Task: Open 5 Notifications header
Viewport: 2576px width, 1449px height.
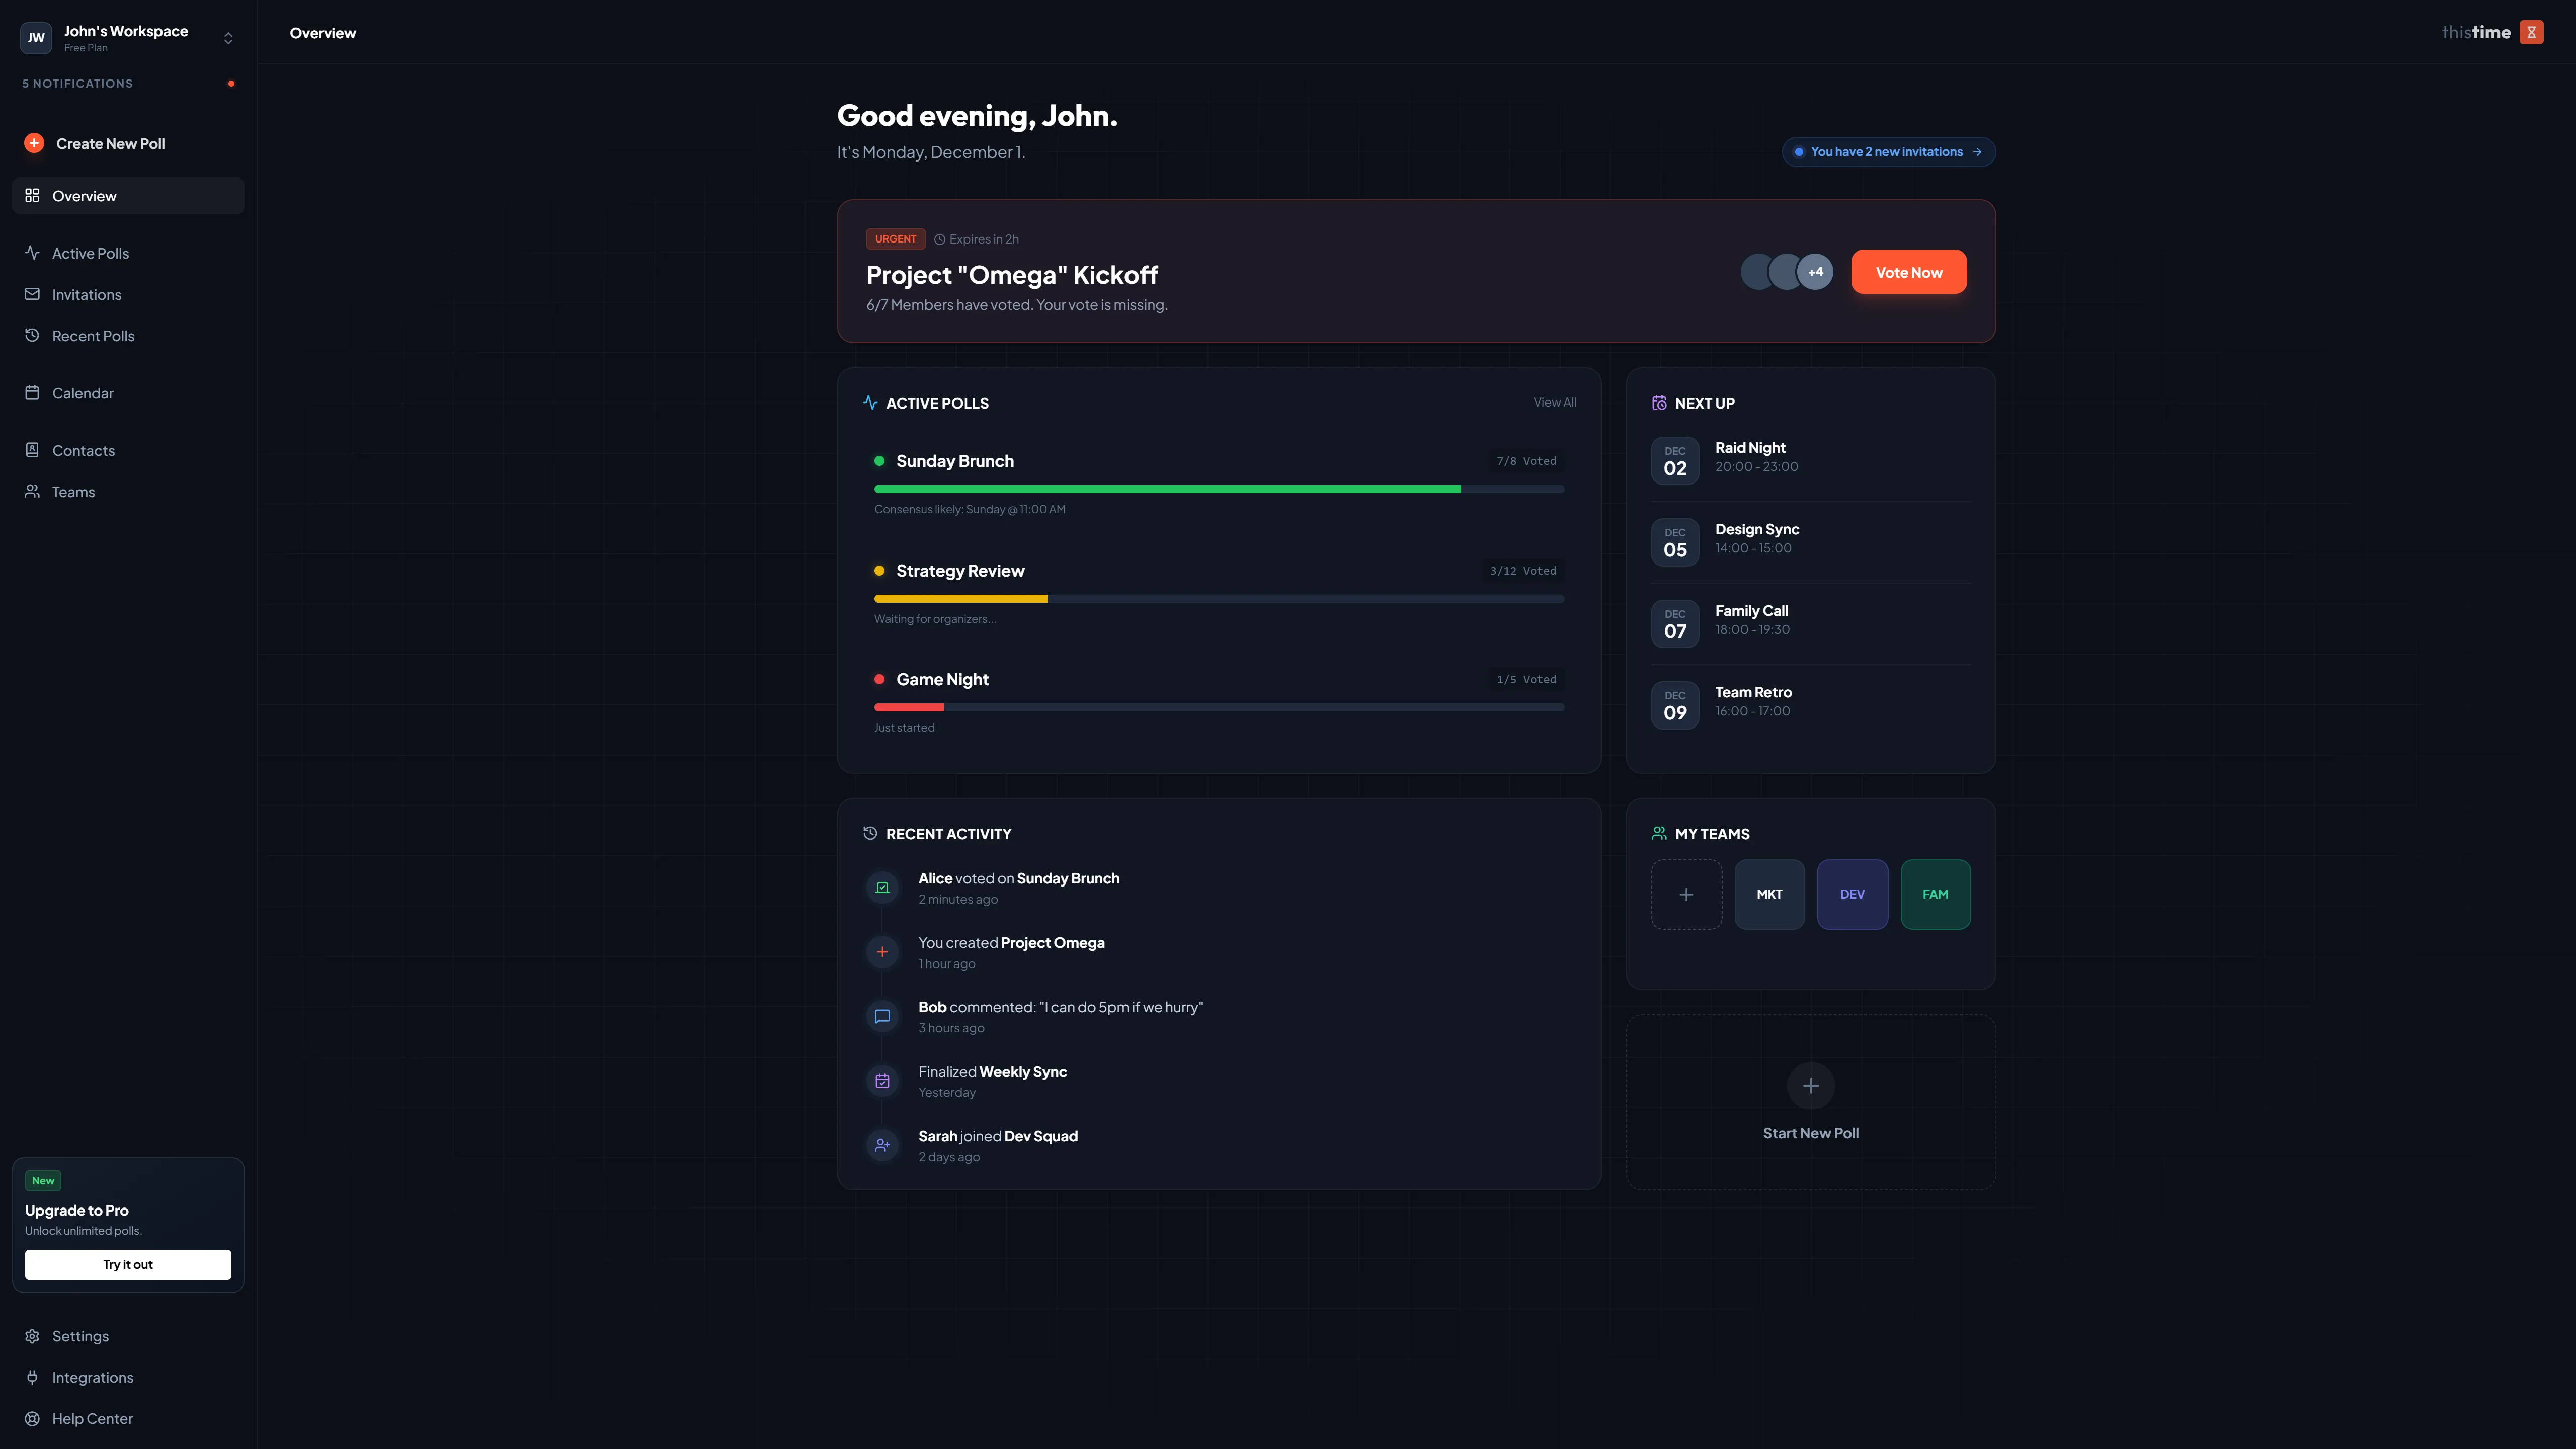Action: click(x=128, y=83)
